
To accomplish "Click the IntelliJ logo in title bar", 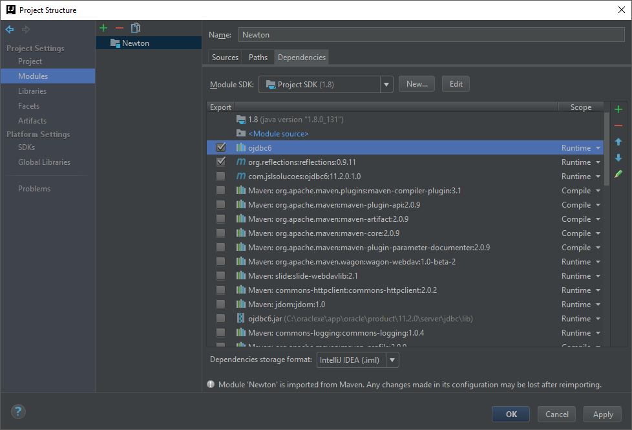I will tap(11, 10).
